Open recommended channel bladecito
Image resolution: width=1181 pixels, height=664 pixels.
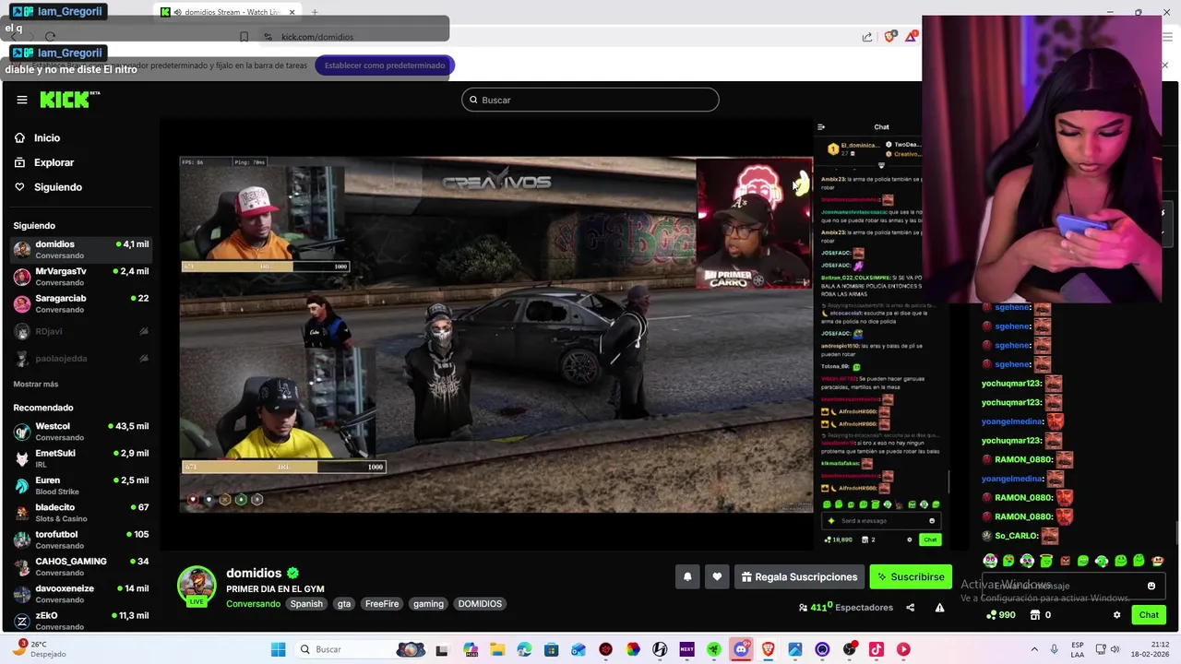tap(81, 513)
